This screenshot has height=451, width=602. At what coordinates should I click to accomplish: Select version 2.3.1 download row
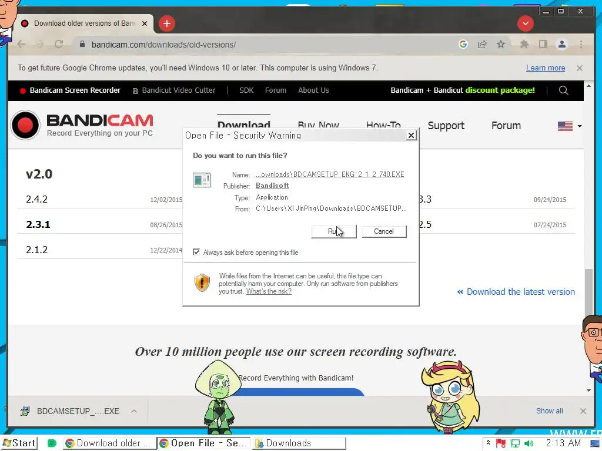(100, 225)
